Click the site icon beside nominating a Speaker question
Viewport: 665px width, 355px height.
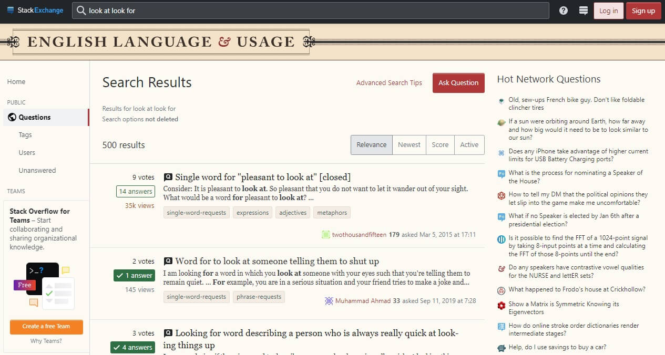pos(502,174)
